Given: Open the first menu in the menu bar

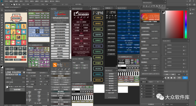Looking at the screenshot, I should 6,1.
